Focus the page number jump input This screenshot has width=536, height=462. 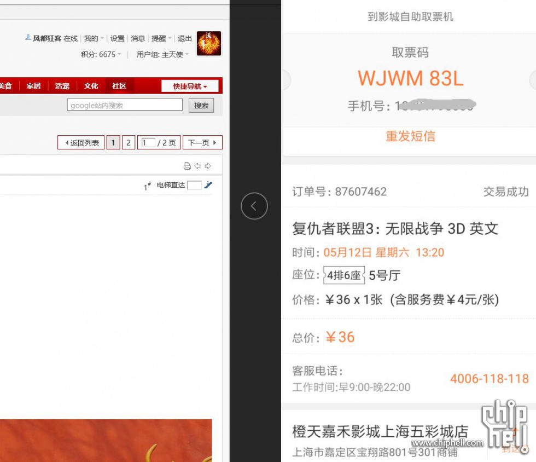[148, 142]
